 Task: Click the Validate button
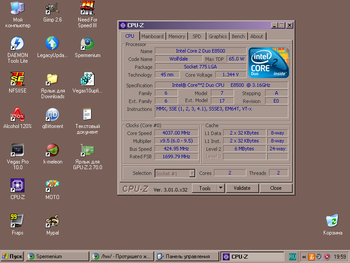point(242,188)
